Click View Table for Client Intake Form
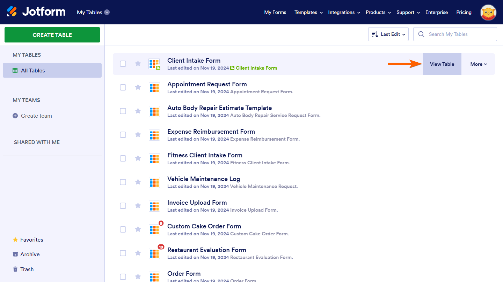 (x=442, y=64)
